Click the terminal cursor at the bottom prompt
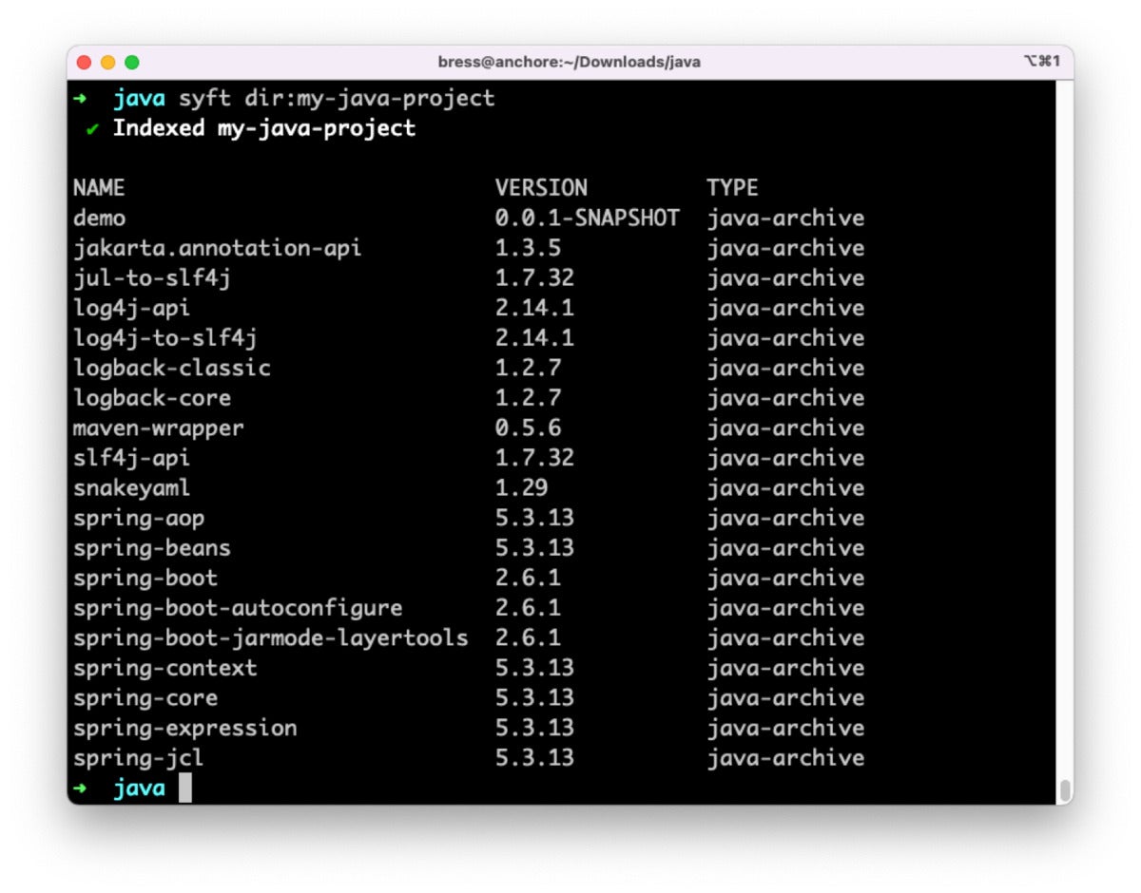Screen dimensions: 1141x893 click(x=184, y=788)
